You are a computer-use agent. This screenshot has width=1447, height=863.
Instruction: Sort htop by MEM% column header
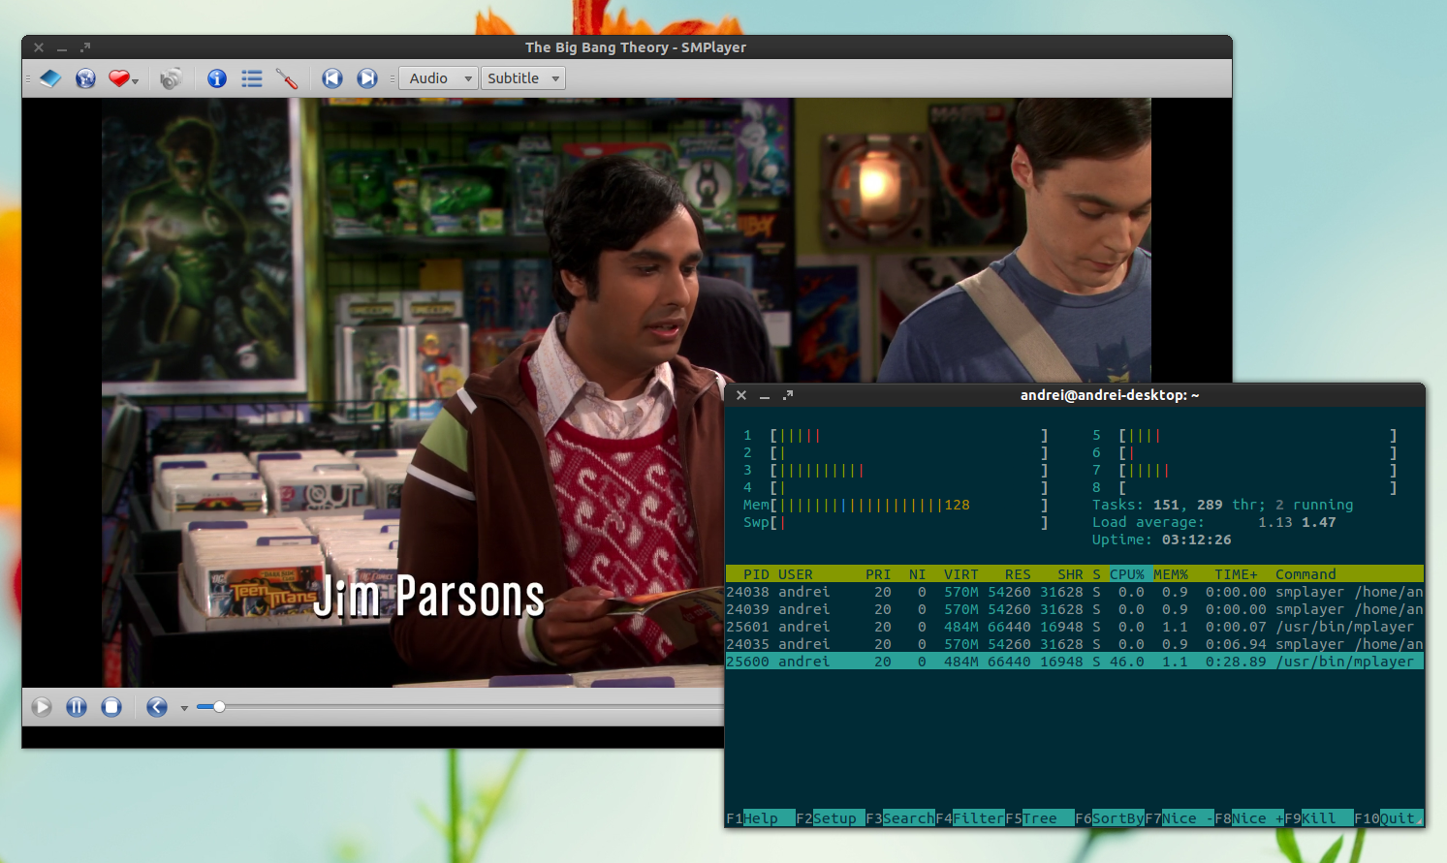[x=1171, y=574]
